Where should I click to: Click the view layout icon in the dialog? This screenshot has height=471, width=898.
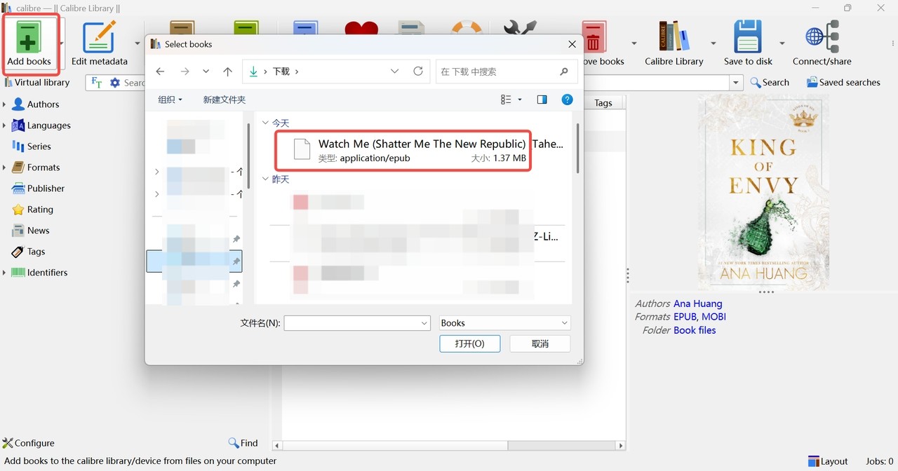point(506,100)
